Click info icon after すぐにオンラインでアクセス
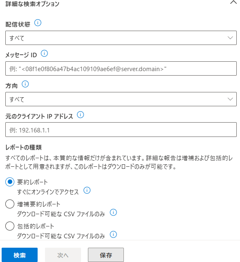The height and width of the screenshot is (262, 240). pos(87,190)
